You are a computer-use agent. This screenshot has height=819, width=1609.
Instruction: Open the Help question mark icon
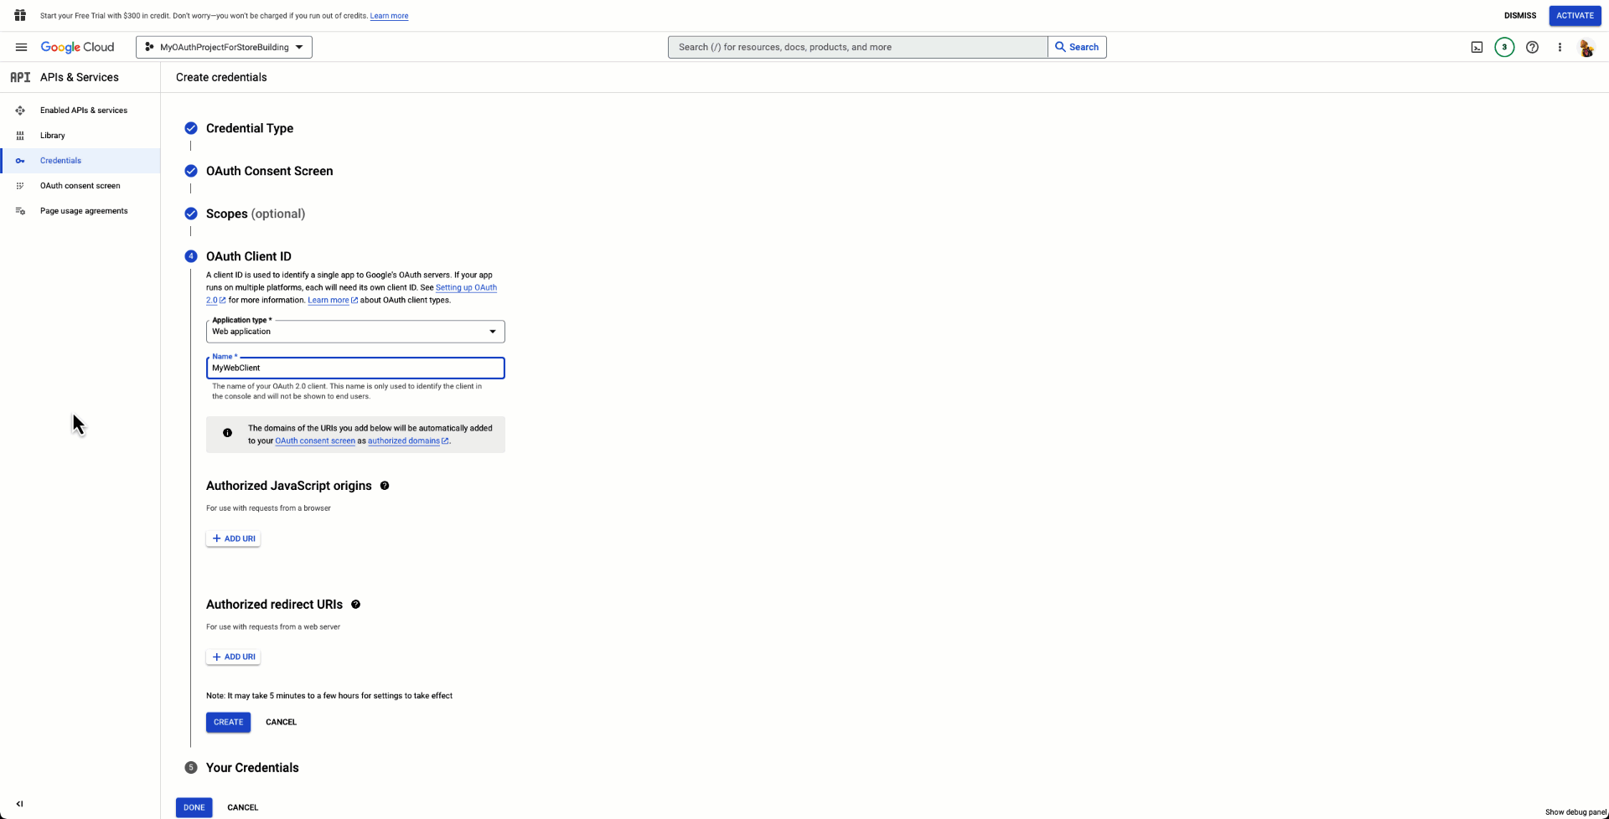[x=1533, y=47]
